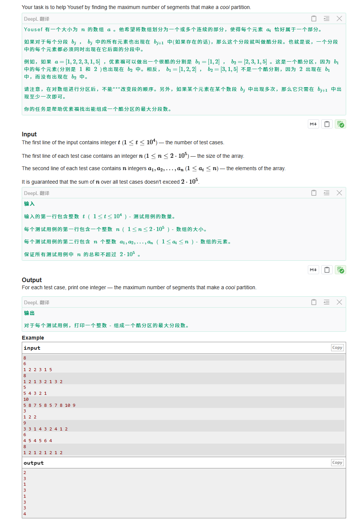Click the 'Your task is to help Yousef' sentence

pos(136,7)
